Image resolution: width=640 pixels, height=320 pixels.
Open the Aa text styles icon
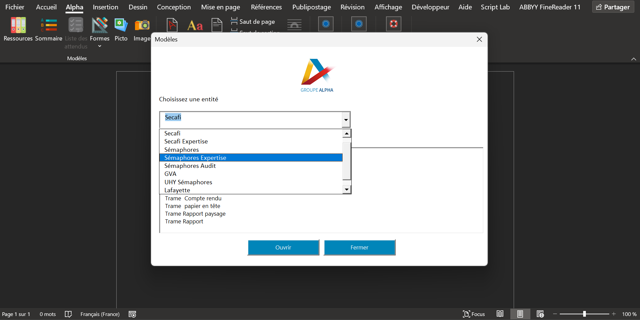195,25
